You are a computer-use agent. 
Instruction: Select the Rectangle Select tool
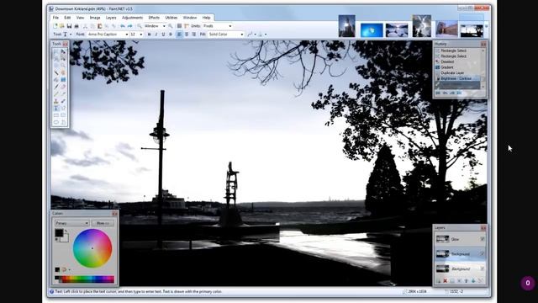pos(56,51)
